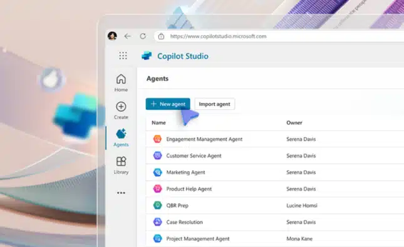The image size is (404, 247).
Task: Open Library in the sidebar
Action: pyautogui.click(x=121, y=166)
